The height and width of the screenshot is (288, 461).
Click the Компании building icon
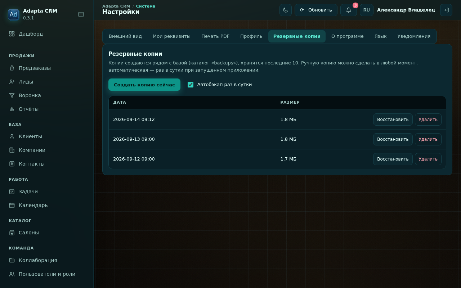pyautogui.click(x=12, y=150)
